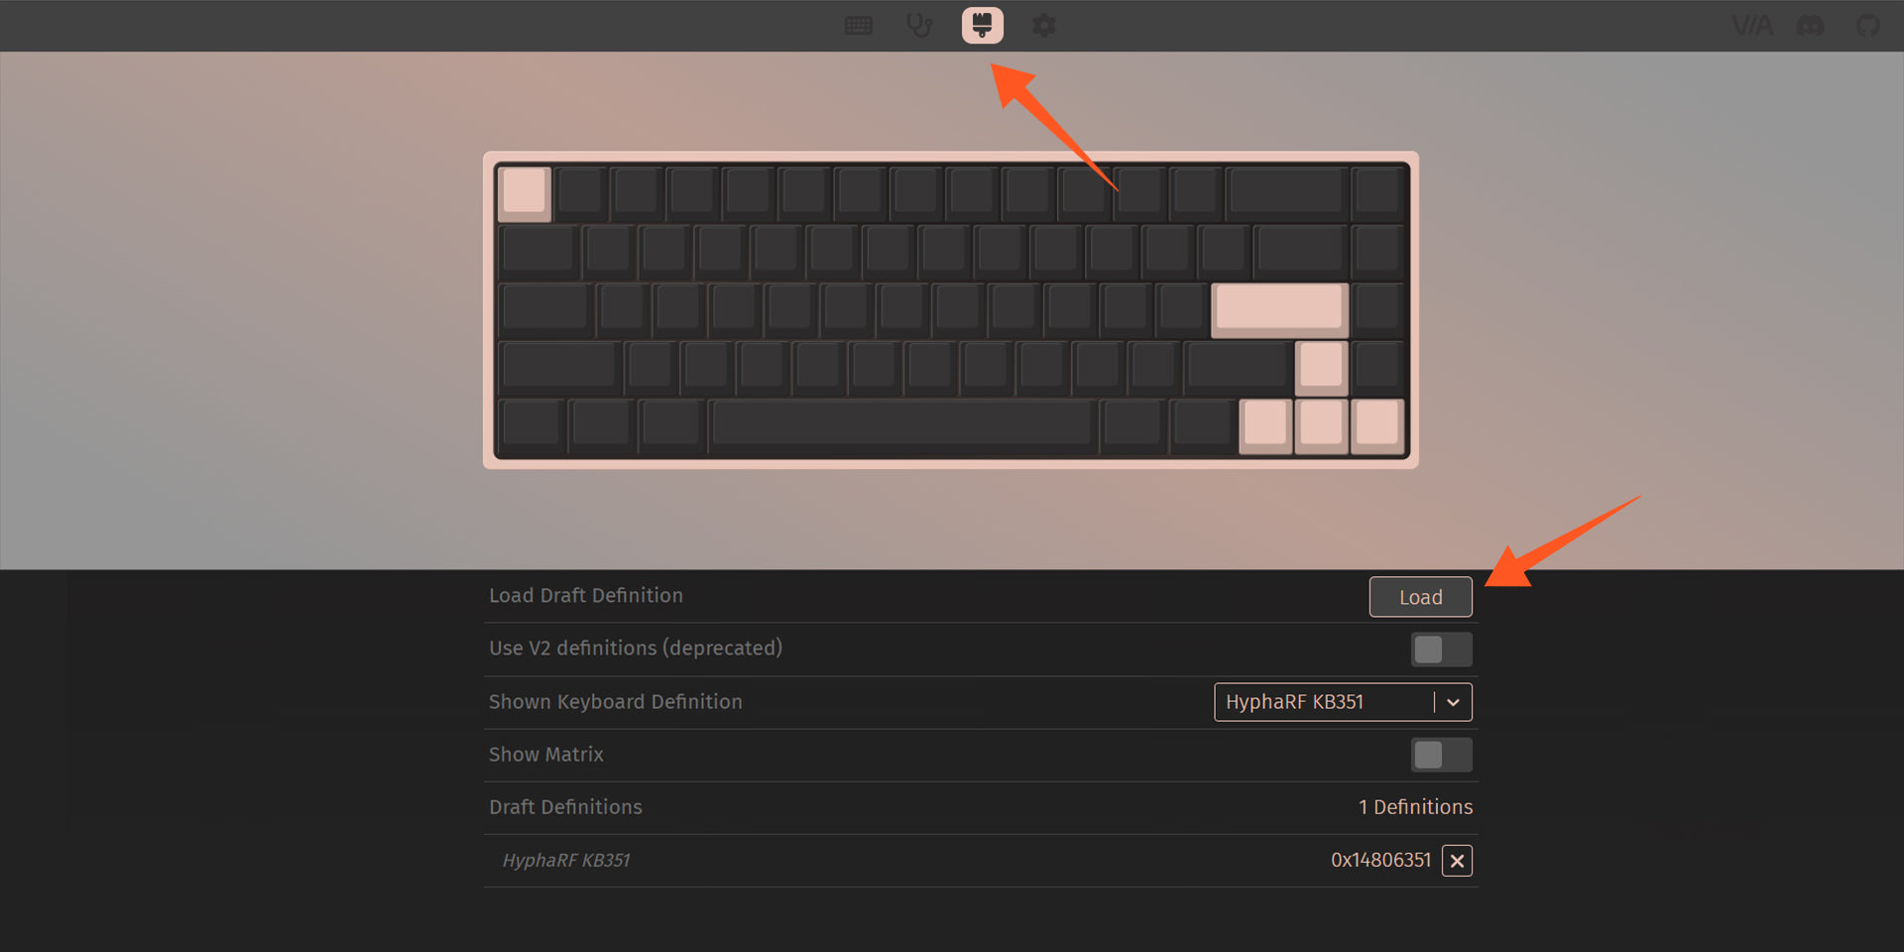Open the Key Tester stethoscope icon

[x=919, y=26]
